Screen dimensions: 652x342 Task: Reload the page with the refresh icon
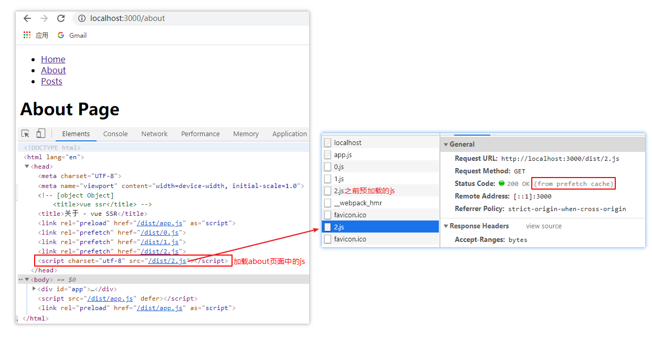pos(61,18)
